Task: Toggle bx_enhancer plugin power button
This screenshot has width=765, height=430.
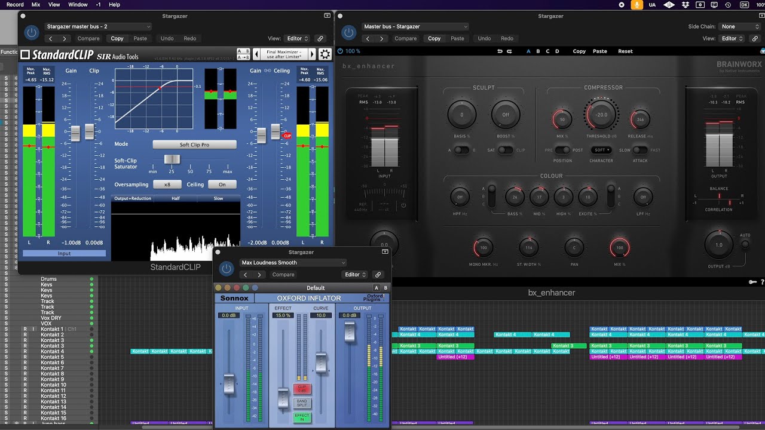Action: pyautogui.click(x=348, y=32)
